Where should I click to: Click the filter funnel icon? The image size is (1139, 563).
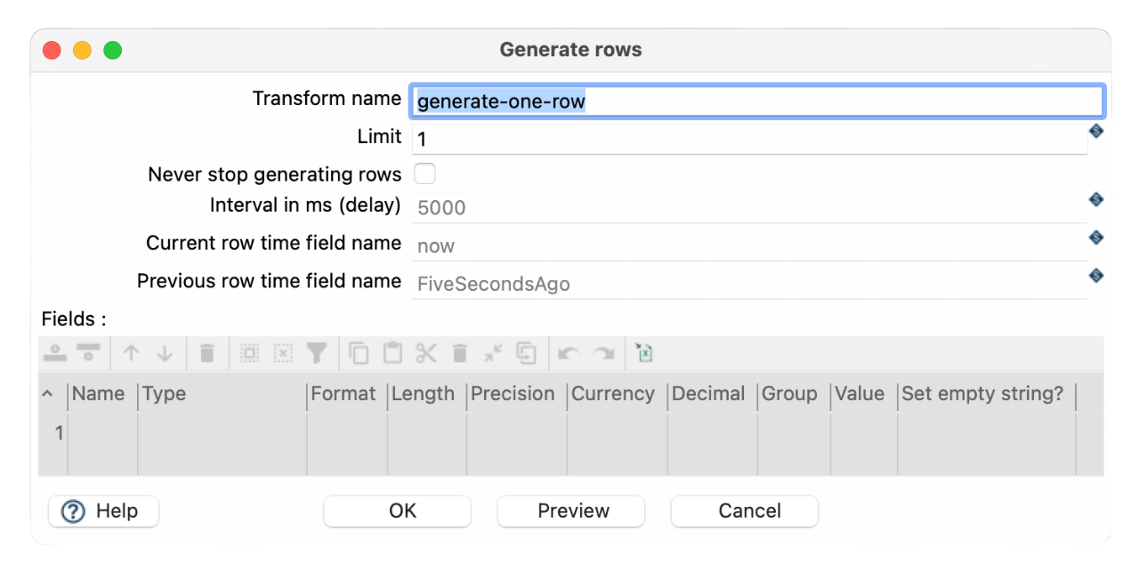point(316,353)
